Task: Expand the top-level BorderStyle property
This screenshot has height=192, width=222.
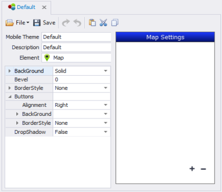Action: (9, 88)
